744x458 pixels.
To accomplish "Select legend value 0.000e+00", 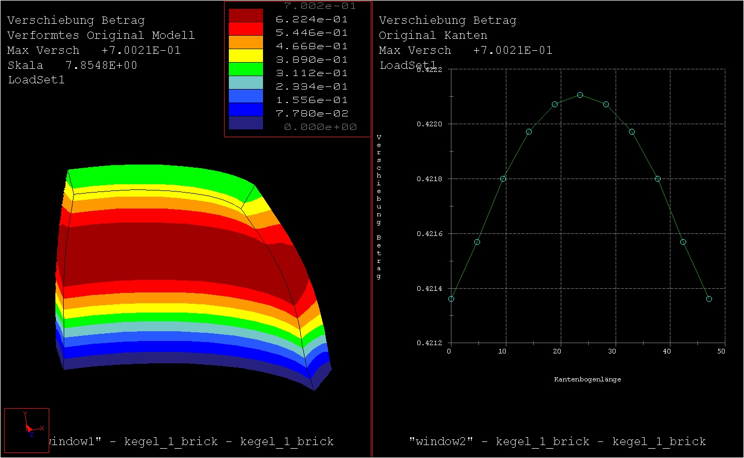I will [x=320, y=127].
